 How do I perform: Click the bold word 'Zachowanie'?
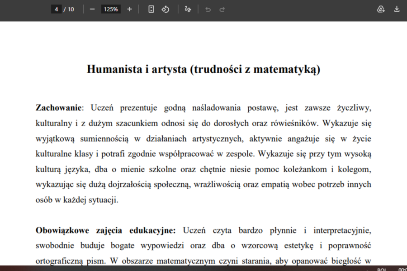coord(59,107)
